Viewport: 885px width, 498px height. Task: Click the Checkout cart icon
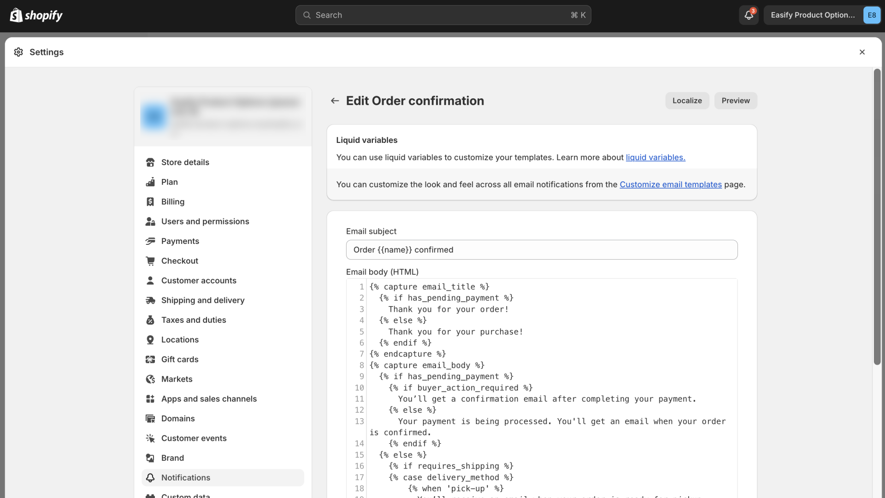pos(151,261)
